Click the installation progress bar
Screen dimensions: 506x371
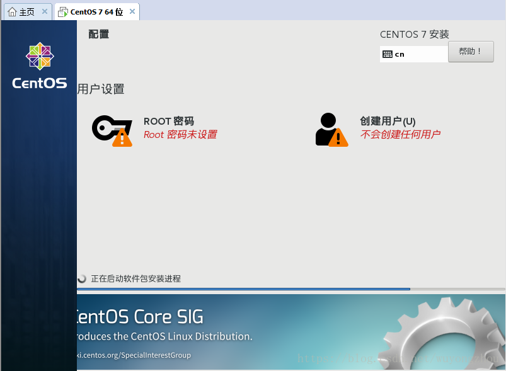tap(291, 289)
